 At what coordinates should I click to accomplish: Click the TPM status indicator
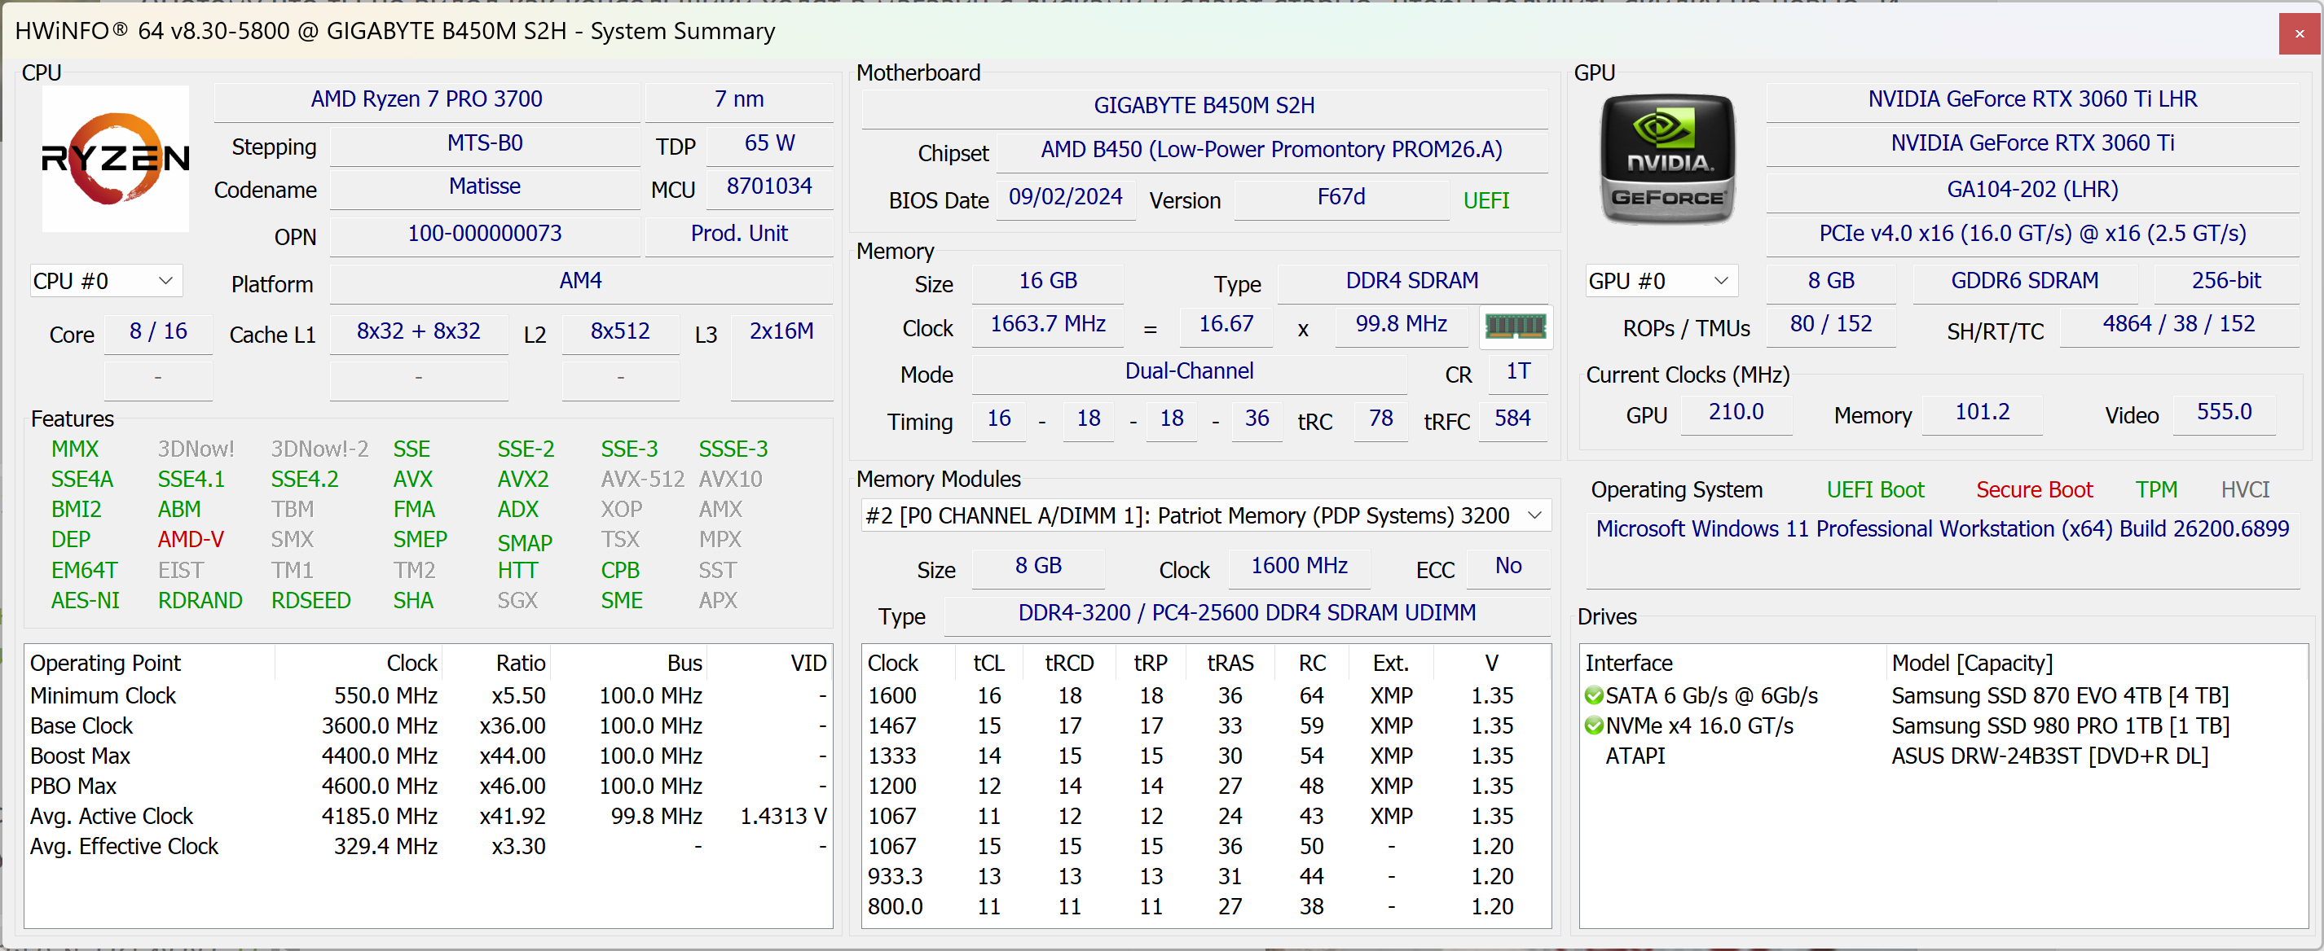tap(2155, 489)
